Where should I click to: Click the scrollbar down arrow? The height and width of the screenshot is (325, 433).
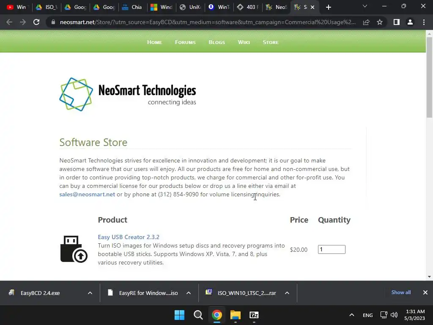click(429, 277)
